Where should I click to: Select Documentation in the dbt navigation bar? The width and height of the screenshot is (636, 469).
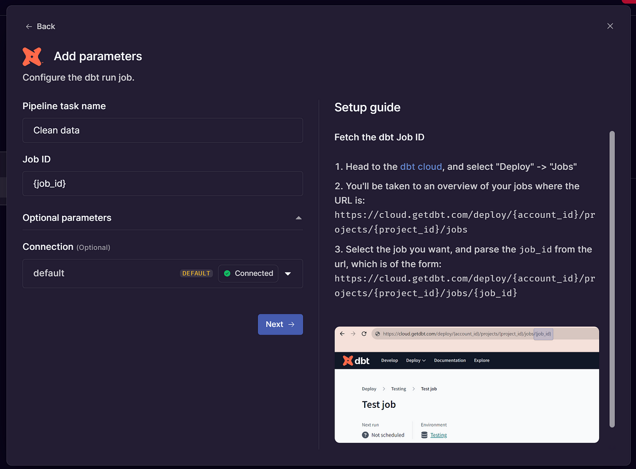pyautogui.click(x=449, y=360)
